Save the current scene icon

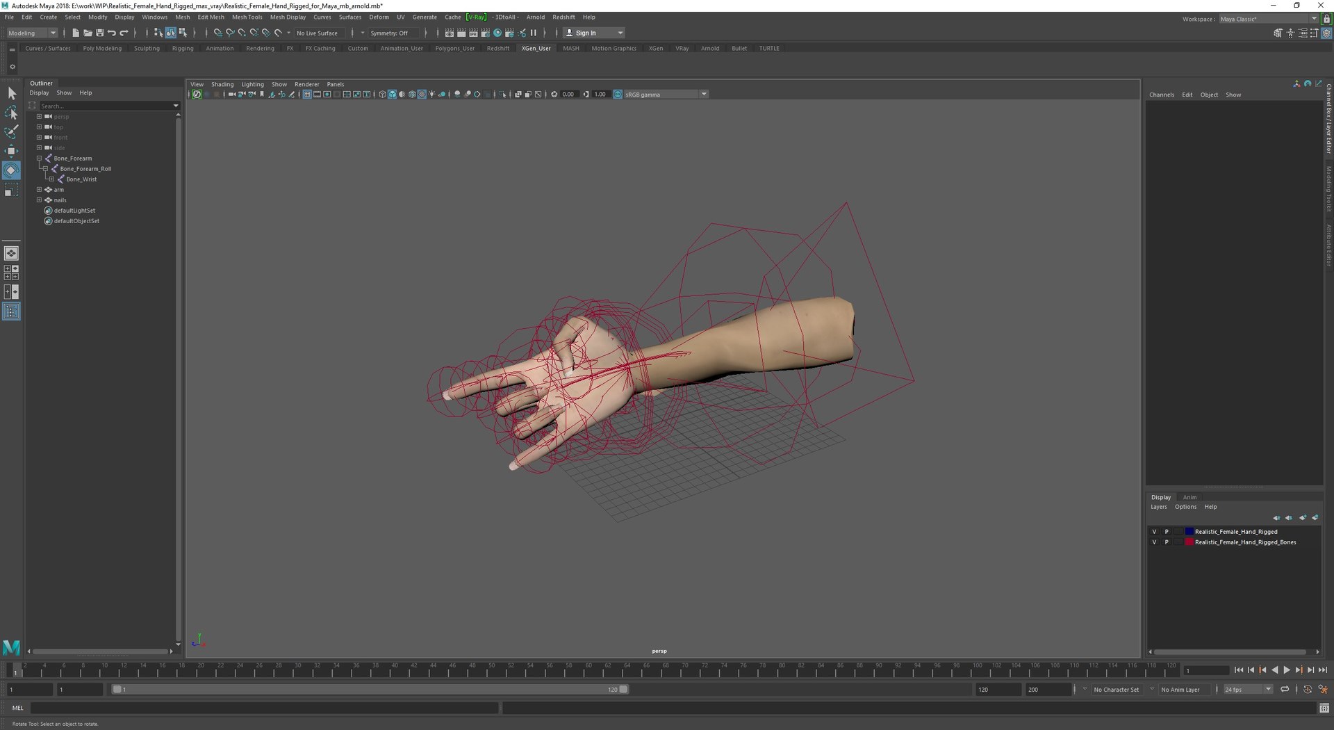click(99, 33)
